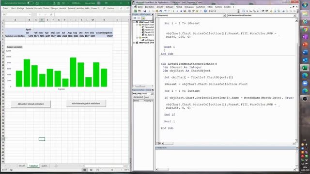
Task: Open the Einfügen ribbon tab in Excel
Action: tap(20, 8)
